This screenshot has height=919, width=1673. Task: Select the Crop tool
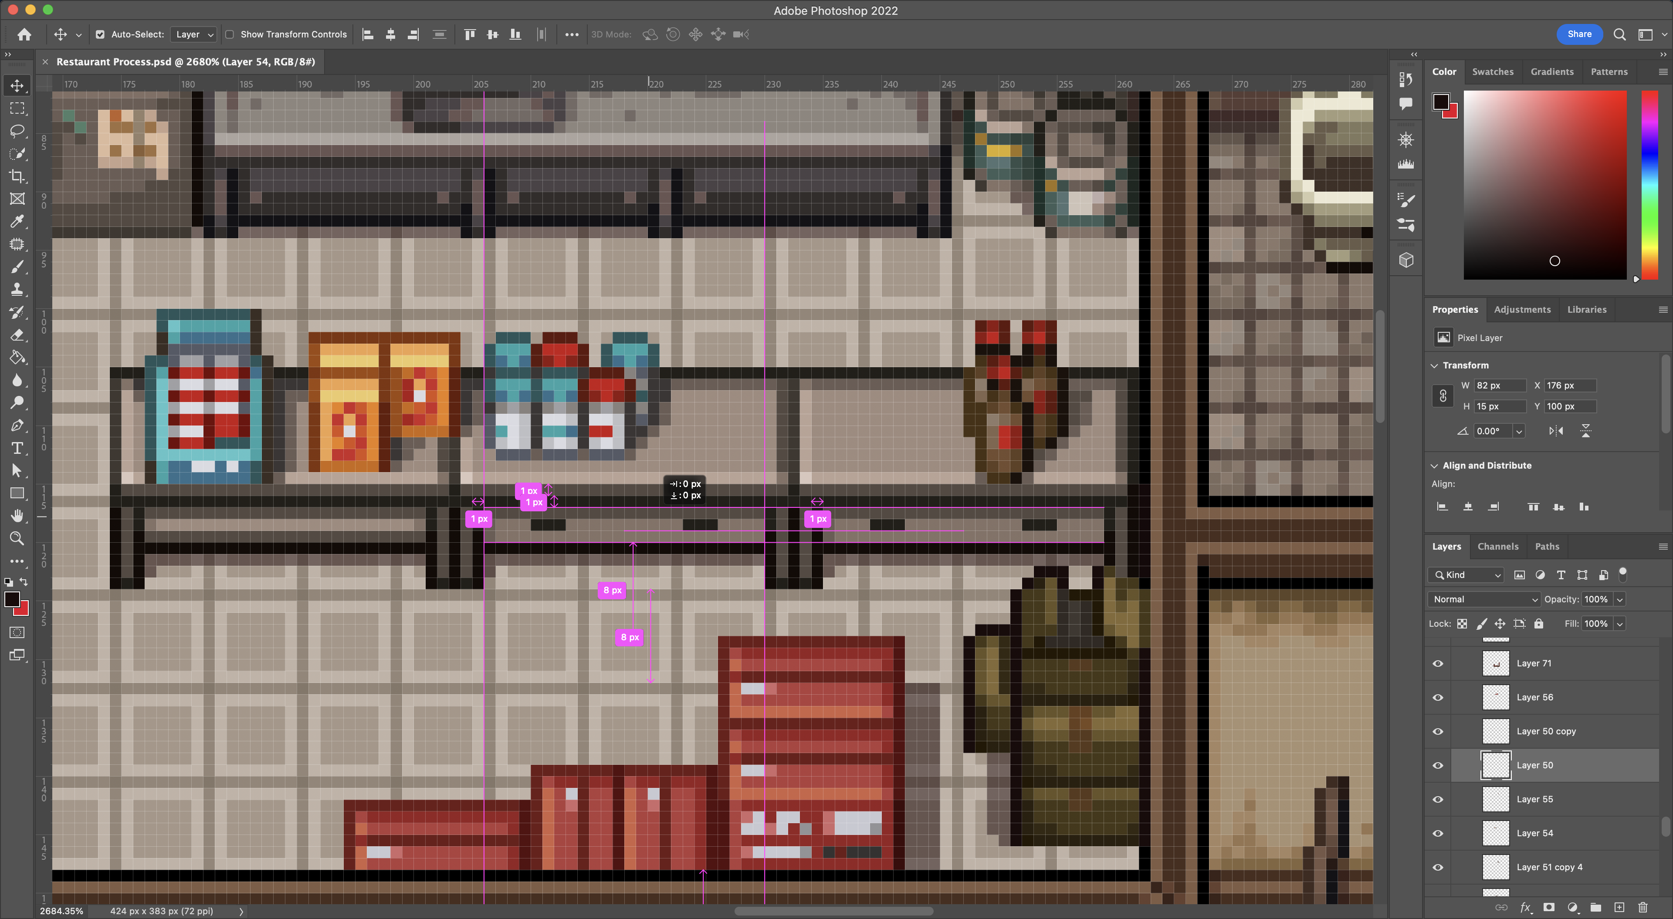click(x=17, y=176)
